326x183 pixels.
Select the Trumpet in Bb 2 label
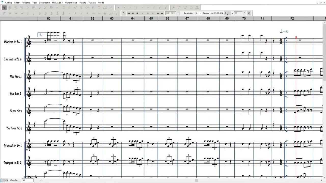click(13, 163)
